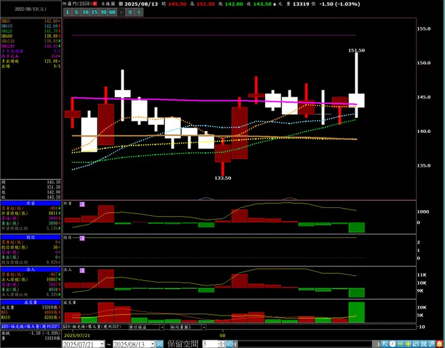The image size is (445, 348).
Task: Click the 日線圖 label in header
Action: (108, 4)
